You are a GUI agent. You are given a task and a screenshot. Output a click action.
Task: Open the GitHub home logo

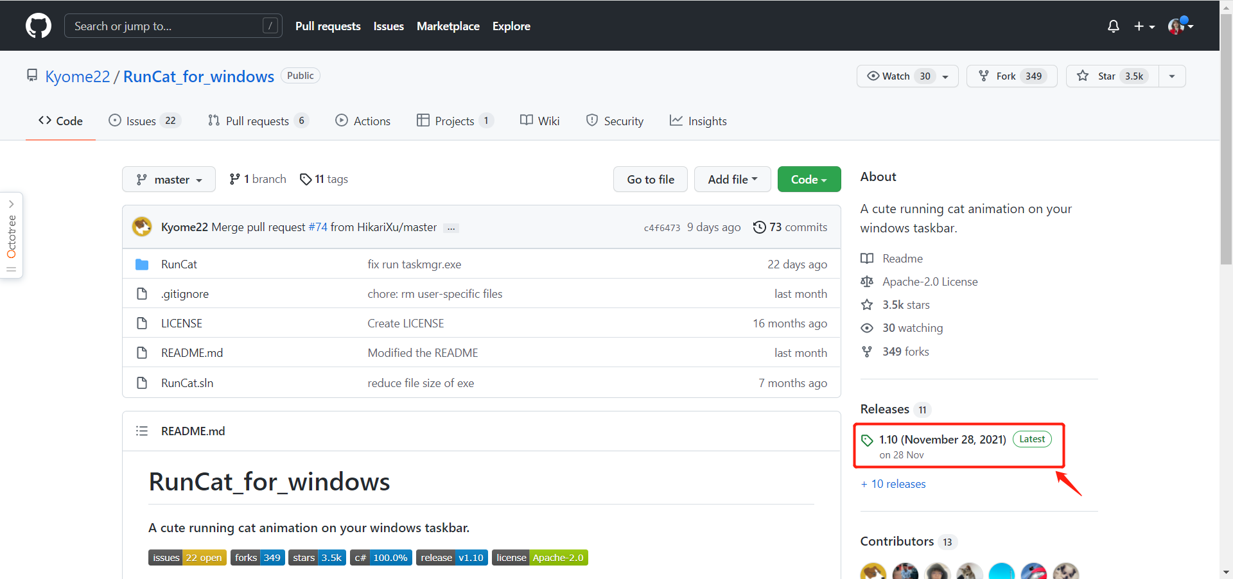[x=39, y=26]
